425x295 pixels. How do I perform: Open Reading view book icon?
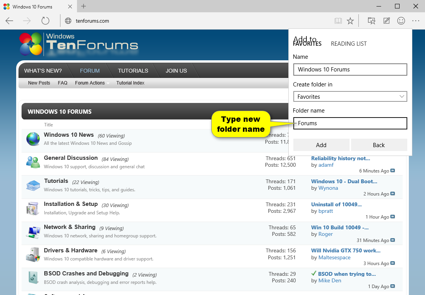point(338,21)
